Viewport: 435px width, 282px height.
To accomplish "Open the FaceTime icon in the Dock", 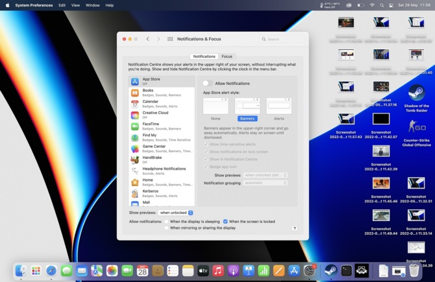I will 127,270.
